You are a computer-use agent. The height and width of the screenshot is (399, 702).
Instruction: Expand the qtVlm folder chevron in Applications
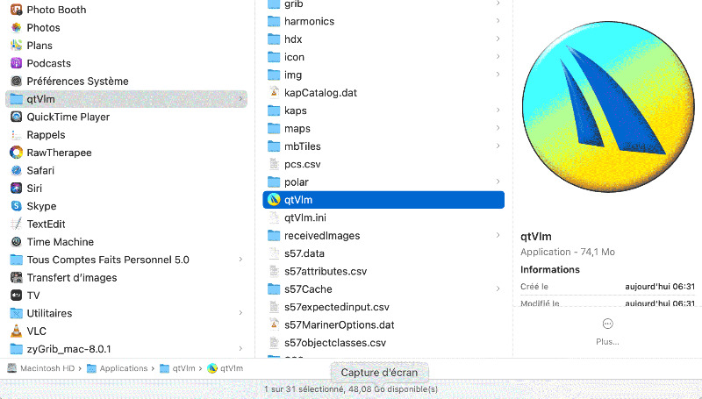coord(240,99)
